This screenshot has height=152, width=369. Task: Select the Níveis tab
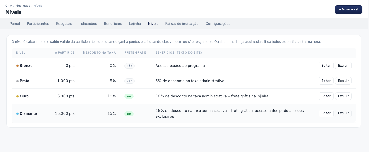coord(153,24)
